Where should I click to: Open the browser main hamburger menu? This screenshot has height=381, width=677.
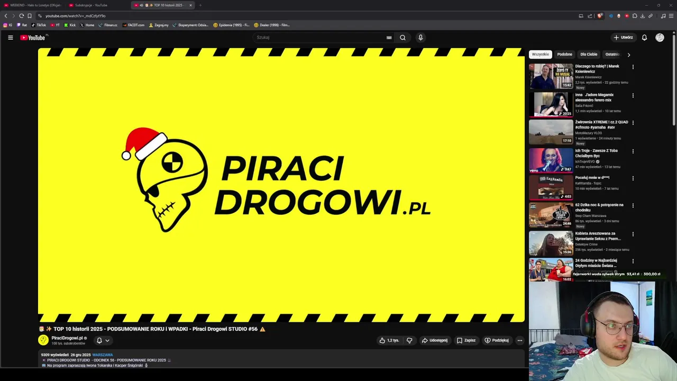click(671, 16)
